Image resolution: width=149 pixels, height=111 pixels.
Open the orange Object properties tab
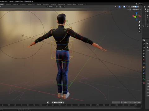tap(144, 67)
